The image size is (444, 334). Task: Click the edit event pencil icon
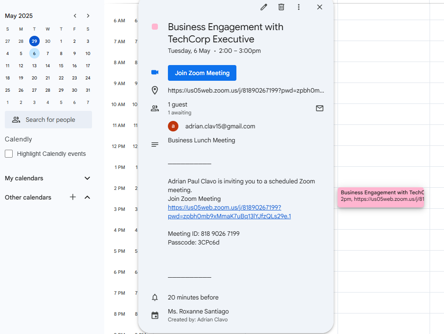click(x=263, y=7)
